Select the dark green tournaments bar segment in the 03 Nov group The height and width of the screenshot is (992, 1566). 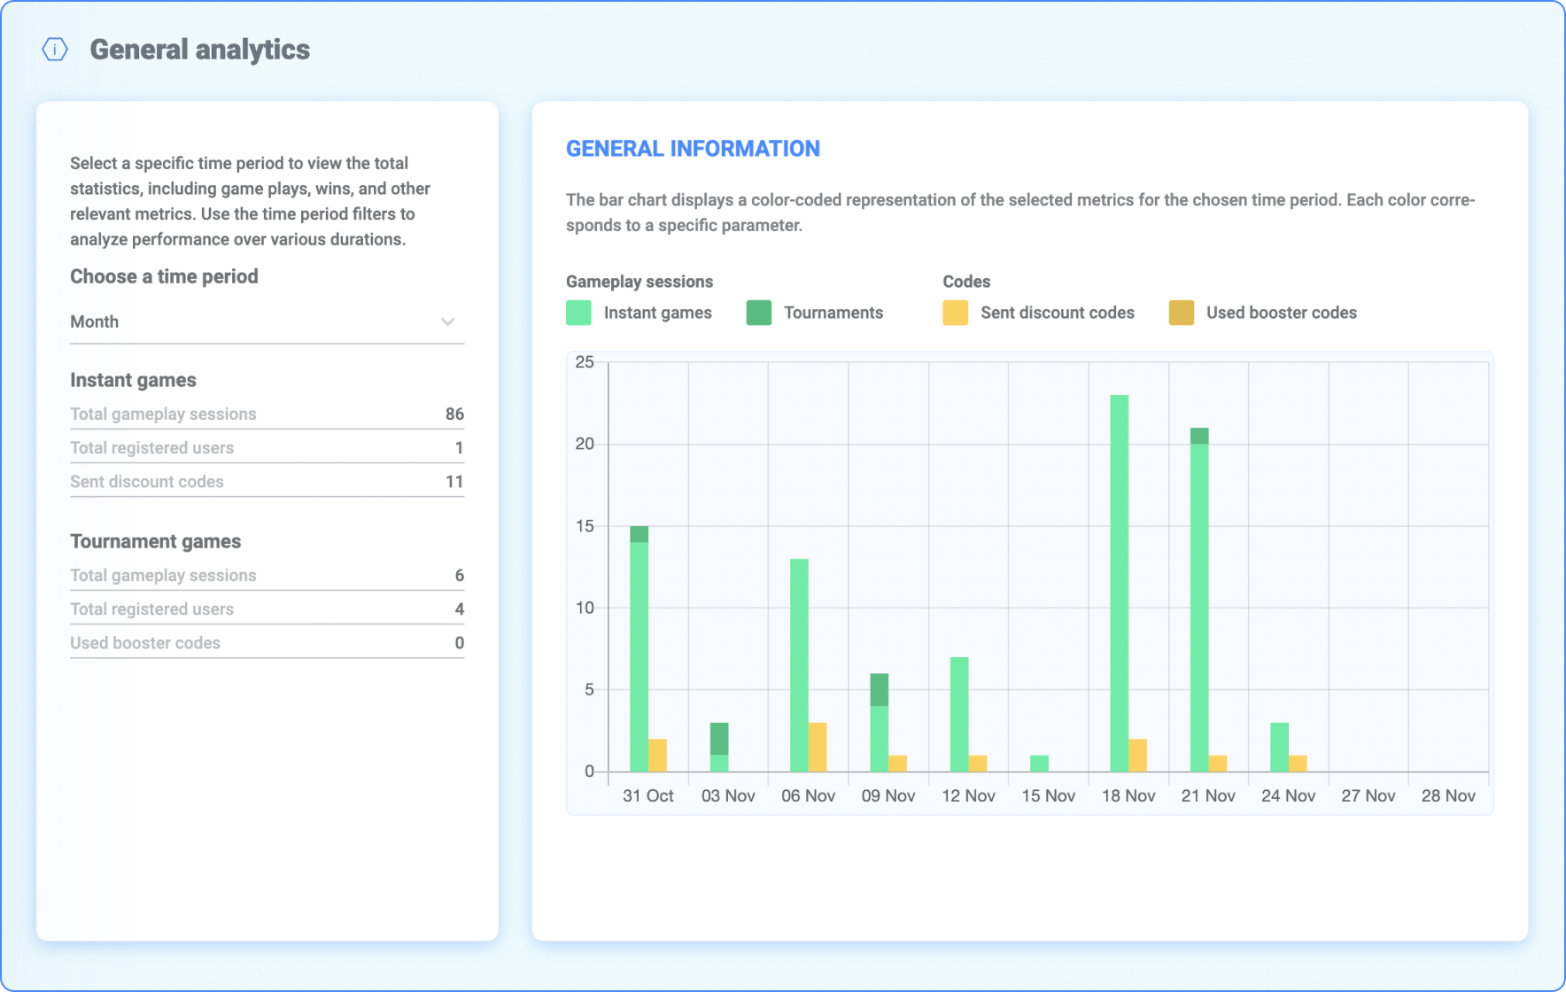[x=719, y=739]
